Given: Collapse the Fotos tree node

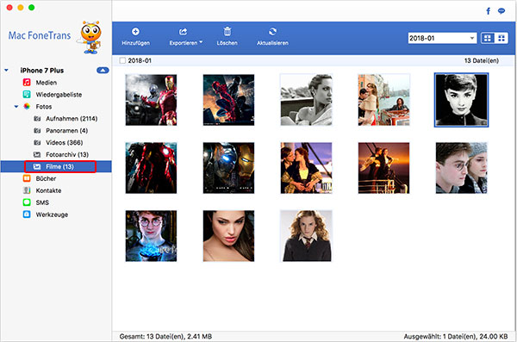Looking at the screenshot, I should pyautogui.click(x=16, y=107).
